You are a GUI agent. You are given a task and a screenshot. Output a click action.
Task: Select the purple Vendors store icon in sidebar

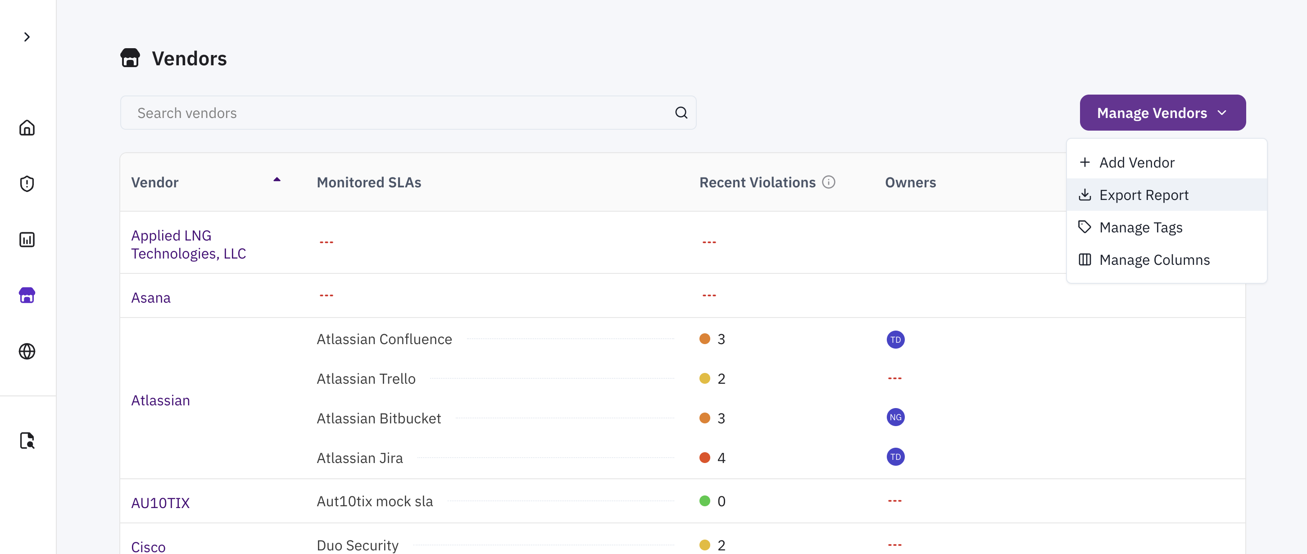click(x=27, y=295)
